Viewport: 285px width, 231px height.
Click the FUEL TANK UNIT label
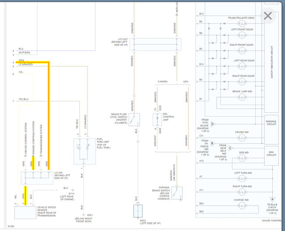coord(103,143)
